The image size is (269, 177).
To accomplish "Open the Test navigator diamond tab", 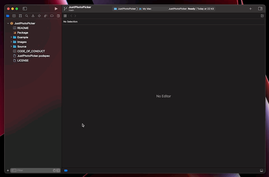I will 39,16.
